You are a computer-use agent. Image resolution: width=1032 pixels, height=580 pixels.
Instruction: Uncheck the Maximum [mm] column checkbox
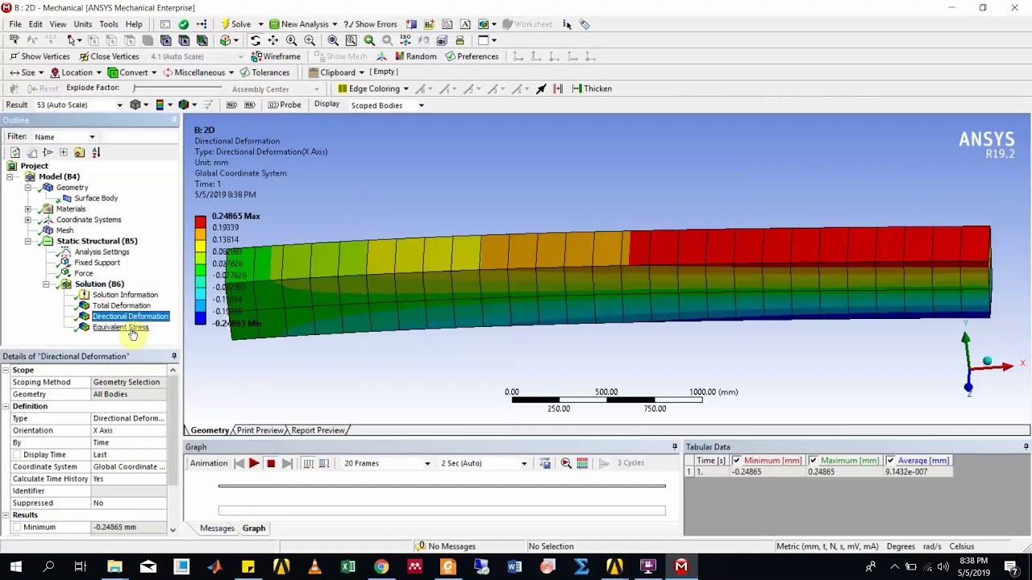[x=813, y=461]
